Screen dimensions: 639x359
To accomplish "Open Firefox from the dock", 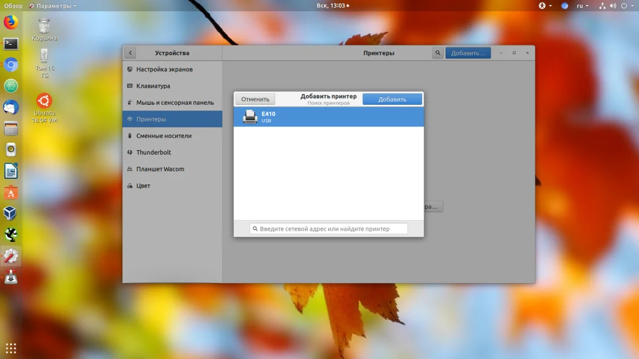I will [11, 22].
